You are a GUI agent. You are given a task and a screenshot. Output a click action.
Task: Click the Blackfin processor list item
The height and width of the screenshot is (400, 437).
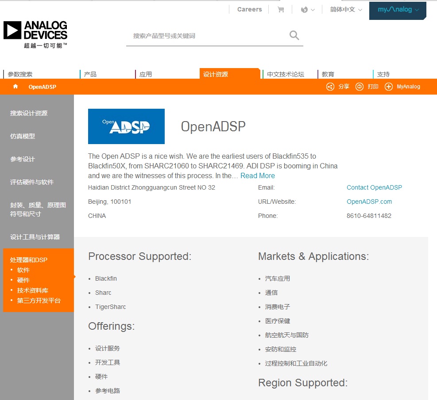[x=106, y=278]
